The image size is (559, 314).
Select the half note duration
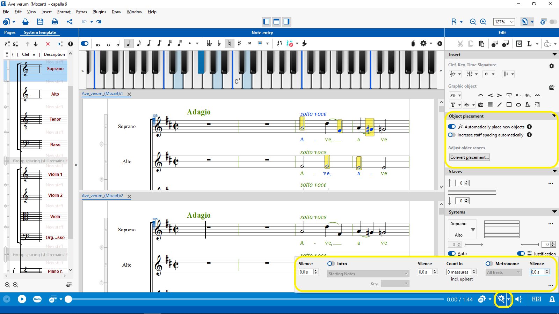pos(118,44)
